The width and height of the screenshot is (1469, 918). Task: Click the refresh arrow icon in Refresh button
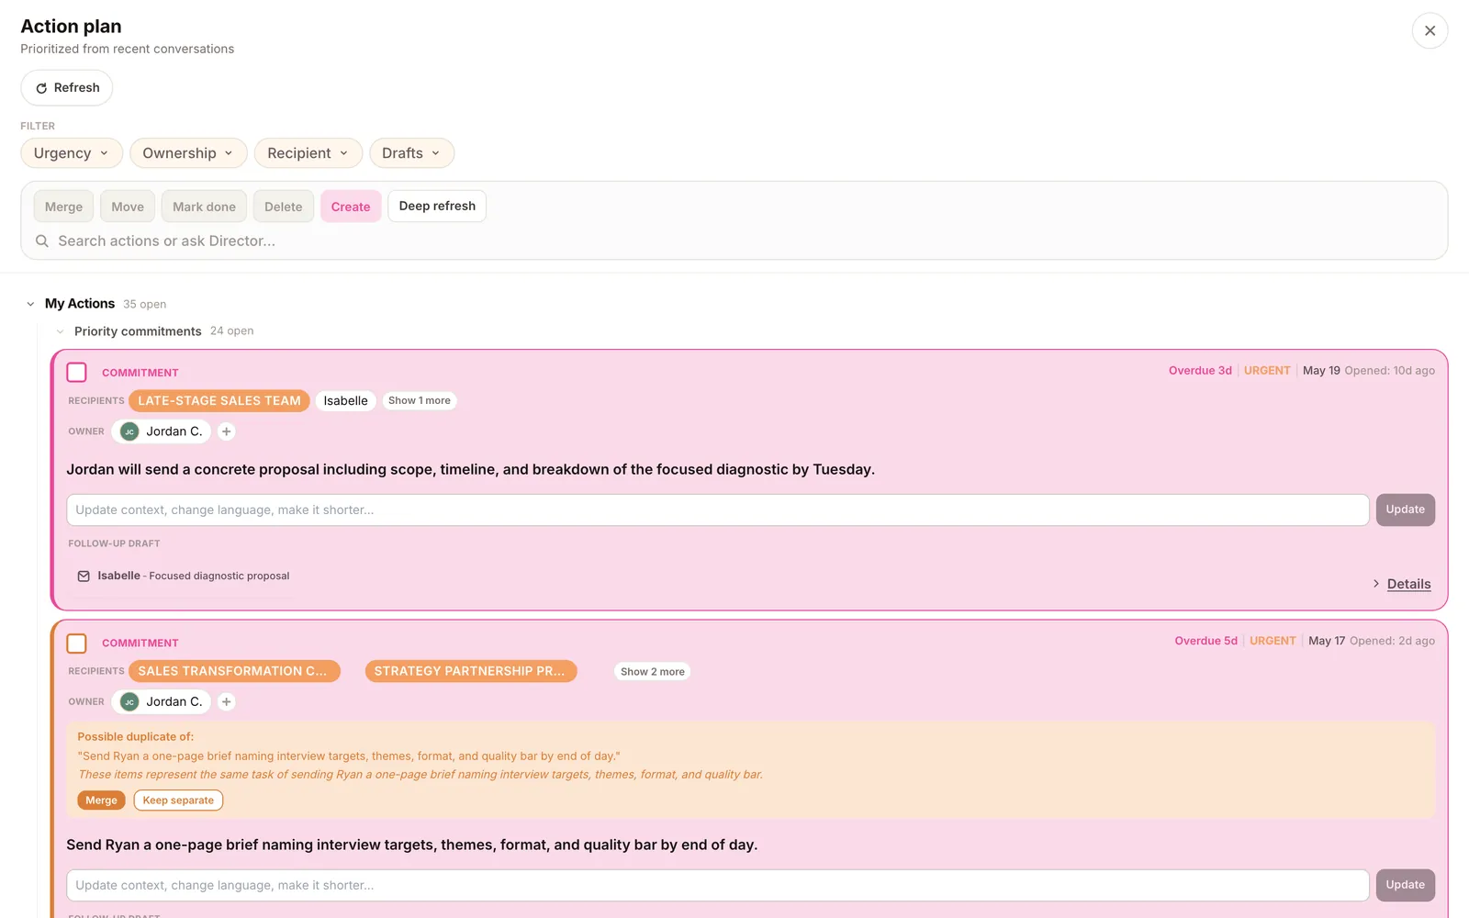(x=41, y=88)
